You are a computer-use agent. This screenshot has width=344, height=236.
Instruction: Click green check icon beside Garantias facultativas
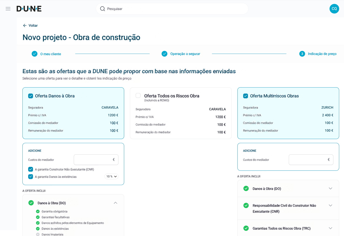click(x=38, y=217)
